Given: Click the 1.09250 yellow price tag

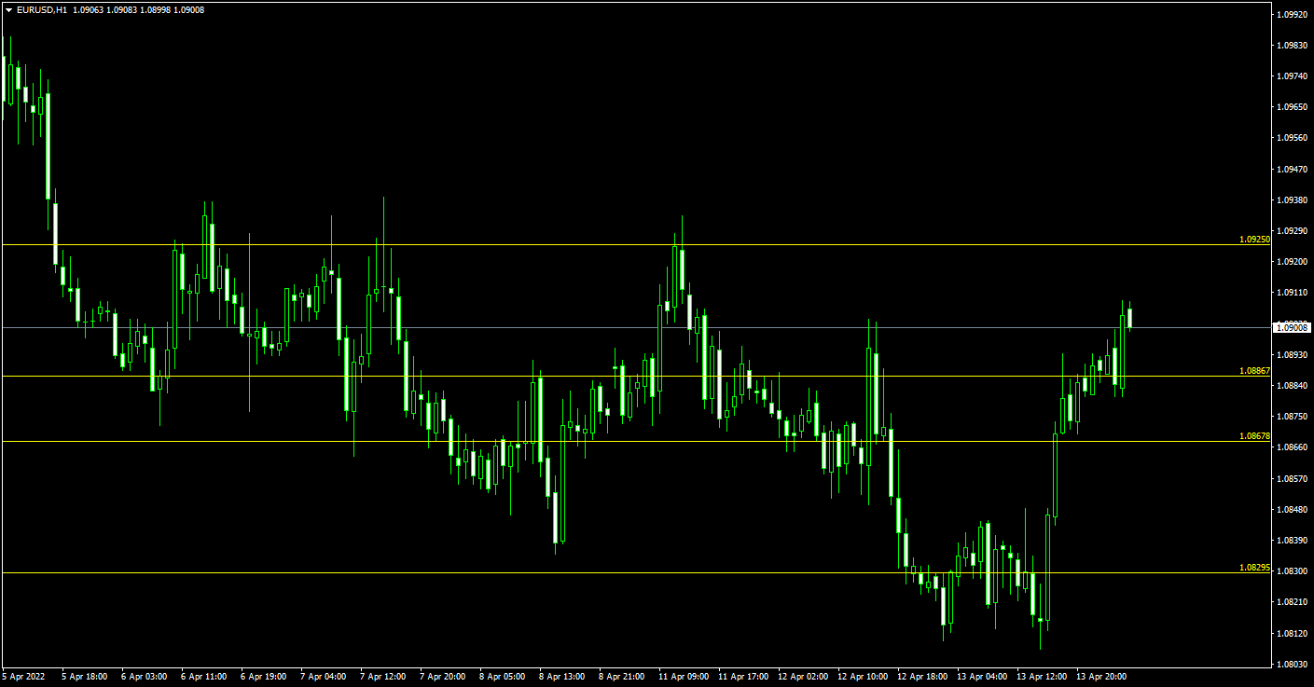Looking at the screenshot, I should [x=1254, y=240].
